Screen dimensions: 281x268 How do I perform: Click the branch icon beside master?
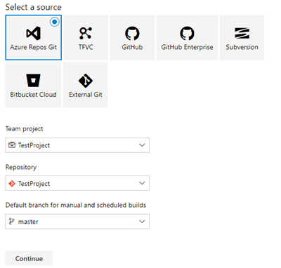coord(11,221)
